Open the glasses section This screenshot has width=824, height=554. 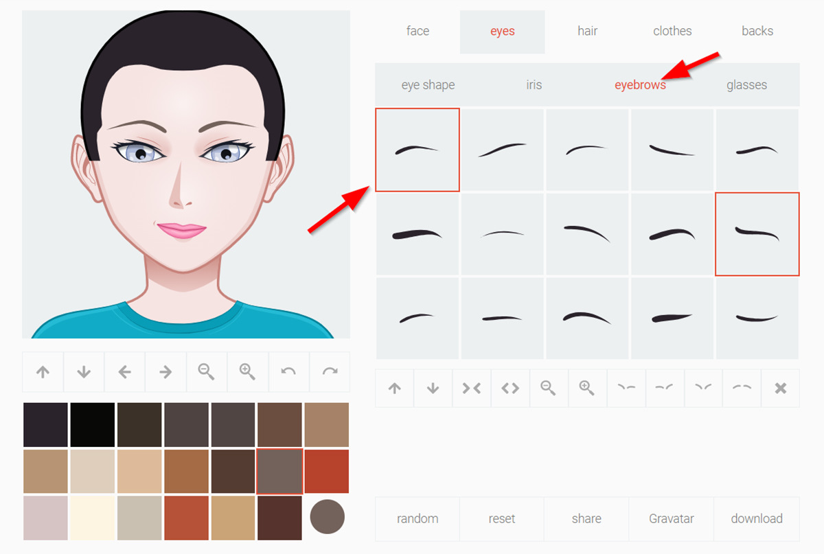coord(747,84)
